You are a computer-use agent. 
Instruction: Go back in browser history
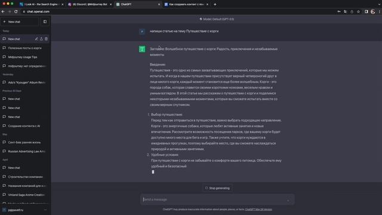3,11
